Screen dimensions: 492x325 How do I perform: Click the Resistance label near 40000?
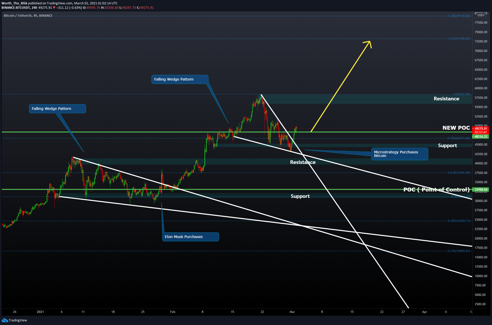pyautogui.click(x=303, y=162)
